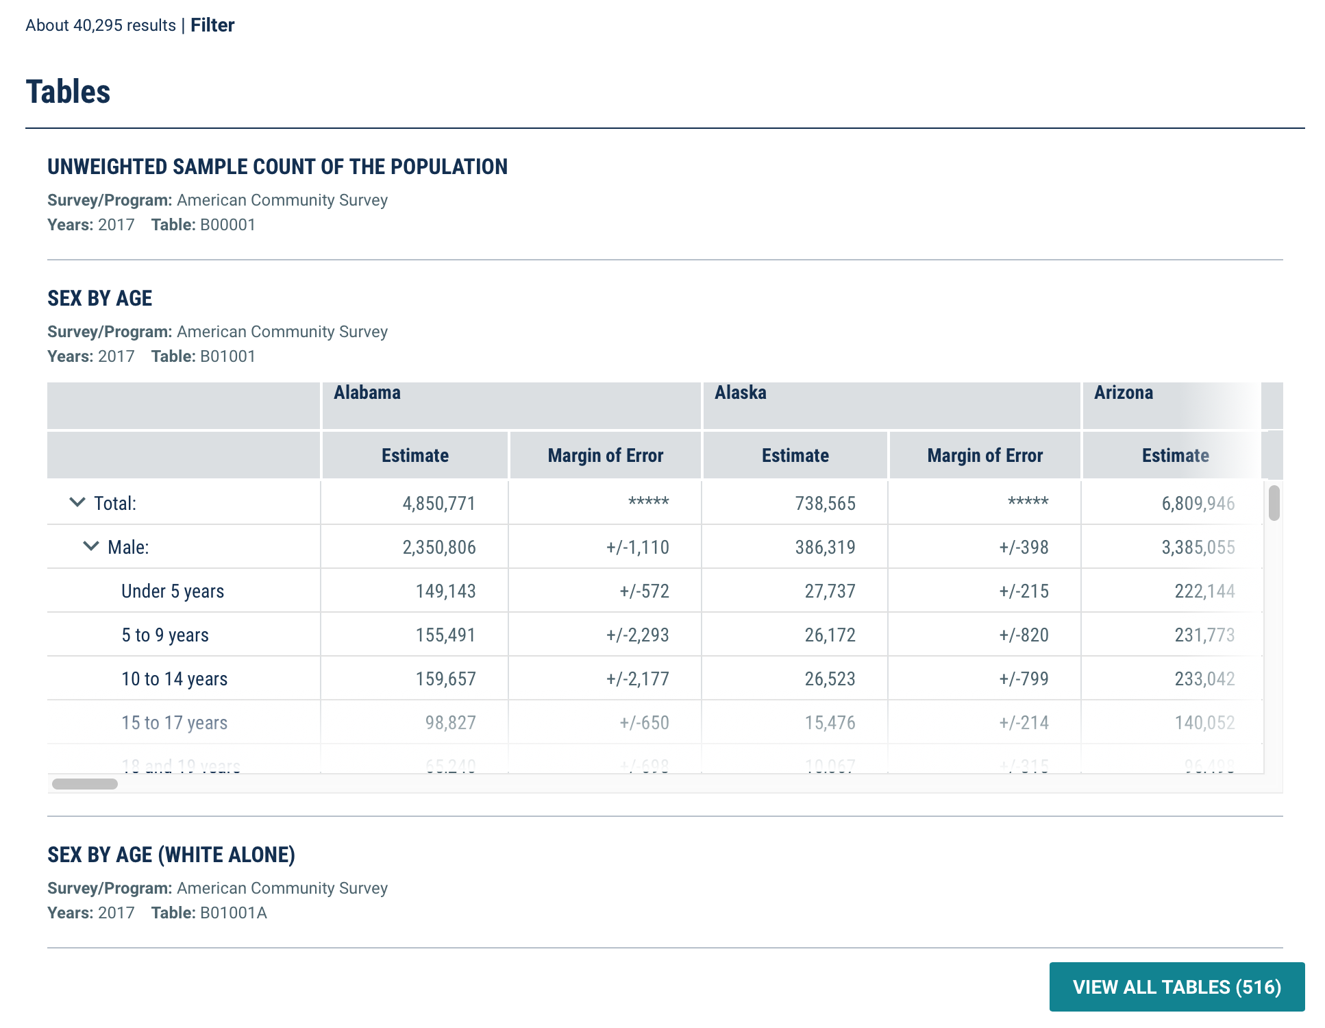Select the 10 to 14 years row

click(174, 679)
